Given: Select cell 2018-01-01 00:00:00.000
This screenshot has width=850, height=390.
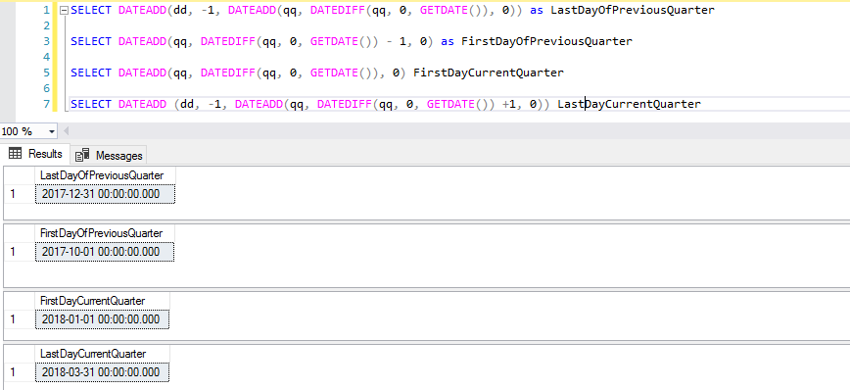Looking at the screenshot, I should click(102, 319).
